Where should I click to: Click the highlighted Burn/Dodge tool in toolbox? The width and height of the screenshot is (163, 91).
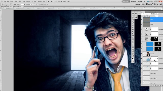[133, 39]
